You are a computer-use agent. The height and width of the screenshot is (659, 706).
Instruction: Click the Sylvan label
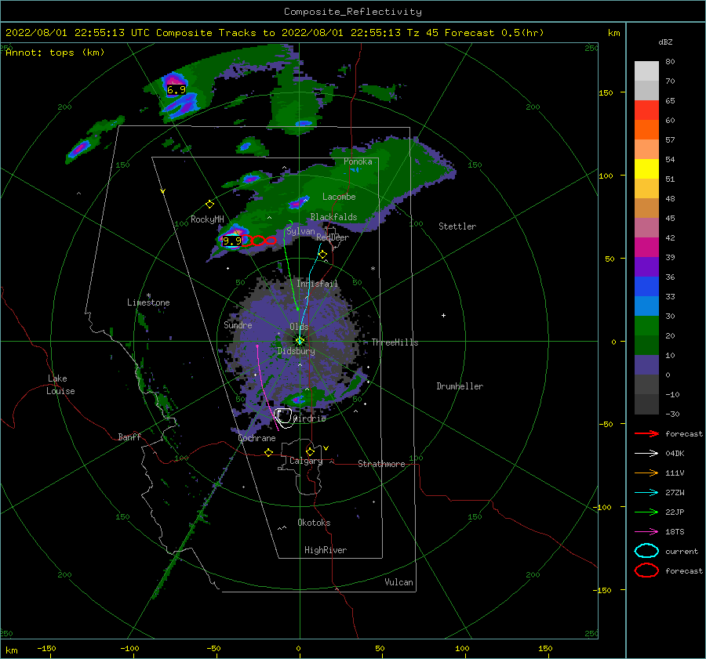click(x=300, y=231)
